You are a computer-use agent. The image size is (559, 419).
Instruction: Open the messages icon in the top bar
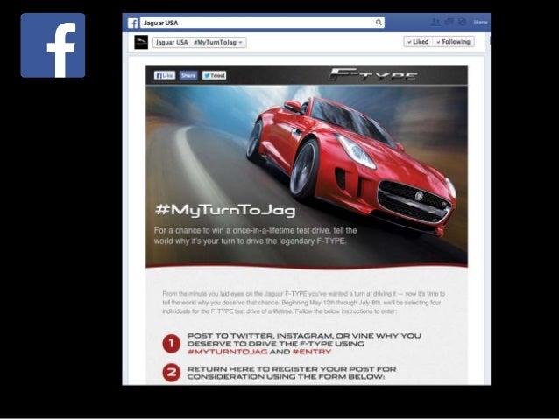click(x=449, y=22)
